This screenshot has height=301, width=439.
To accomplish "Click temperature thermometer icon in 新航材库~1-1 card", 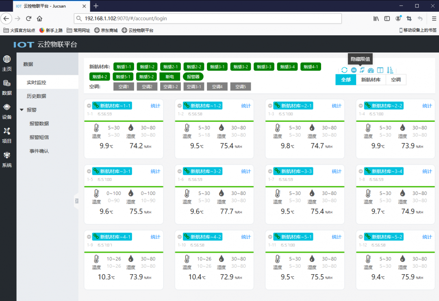I will (x=96, y=128).
